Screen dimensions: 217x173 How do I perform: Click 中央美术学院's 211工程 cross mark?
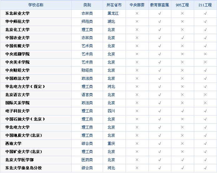[x=205, y=62]
